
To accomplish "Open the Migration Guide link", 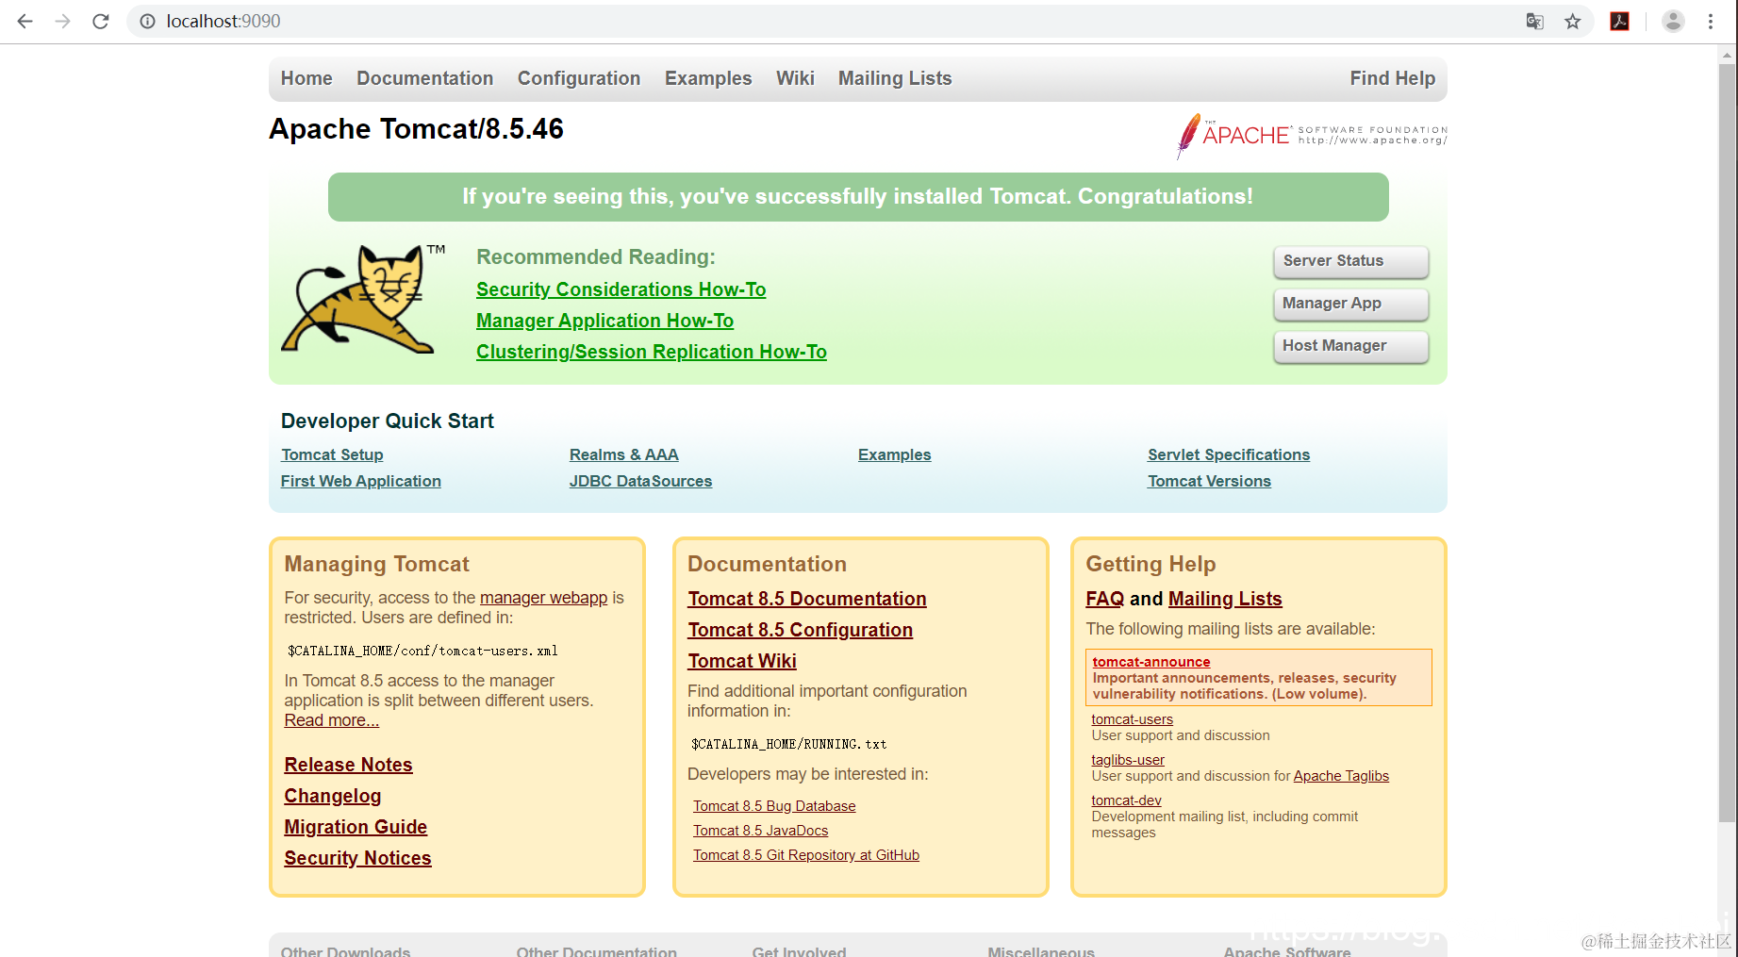I will point(356,827).
